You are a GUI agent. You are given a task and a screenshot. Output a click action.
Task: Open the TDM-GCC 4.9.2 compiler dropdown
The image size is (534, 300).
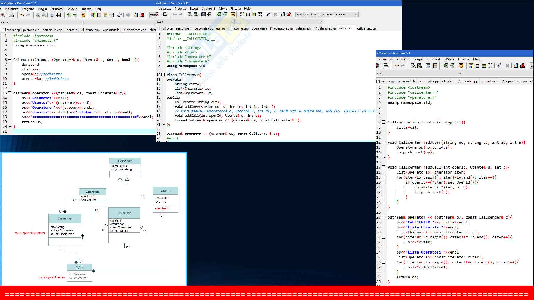(356, 15)
